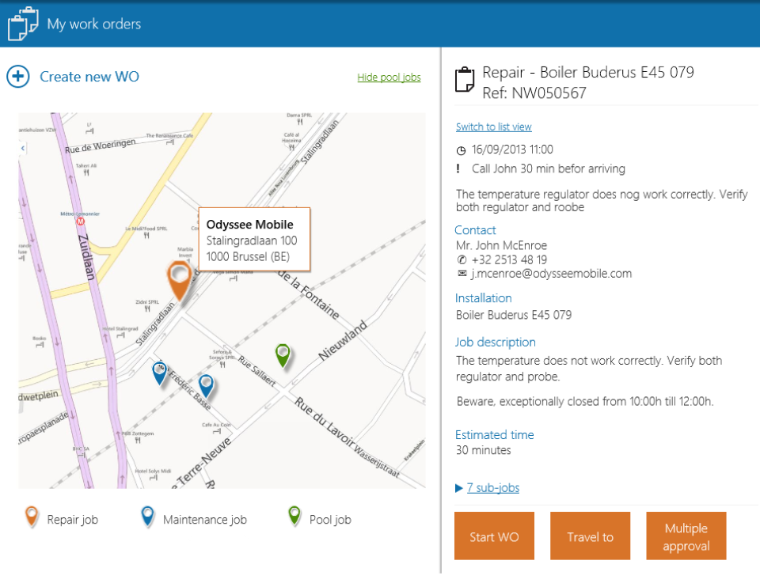Switch to list view
760x583 pixels.
pyautogui.click(x=494, y=127)
